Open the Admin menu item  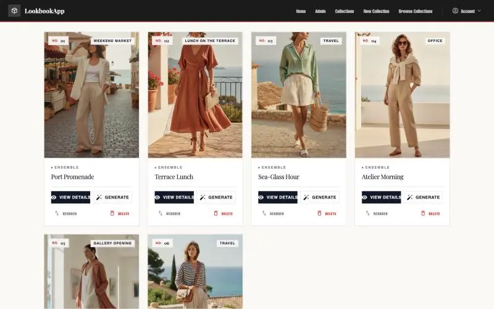pos(320,11)
